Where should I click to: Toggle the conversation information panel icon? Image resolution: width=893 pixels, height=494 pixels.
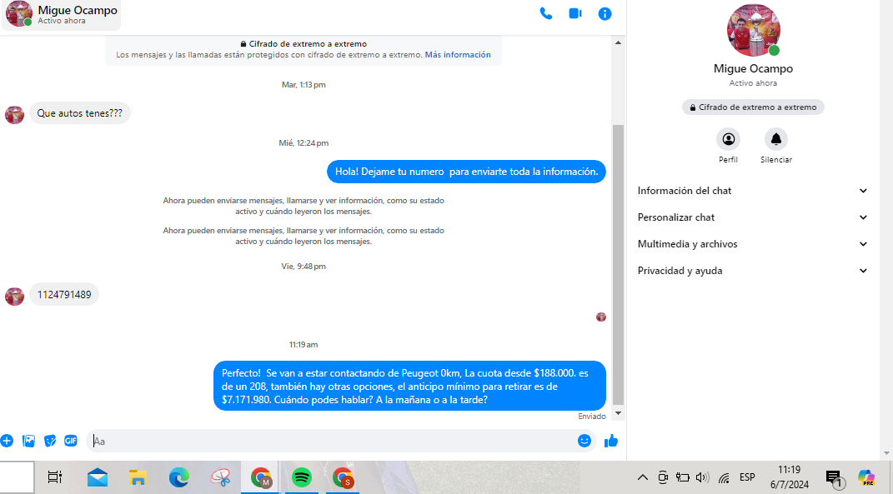[605, 13]
